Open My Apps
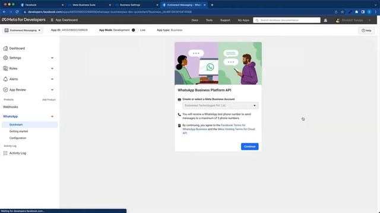The image size is (380, 213). pos(243,20)
